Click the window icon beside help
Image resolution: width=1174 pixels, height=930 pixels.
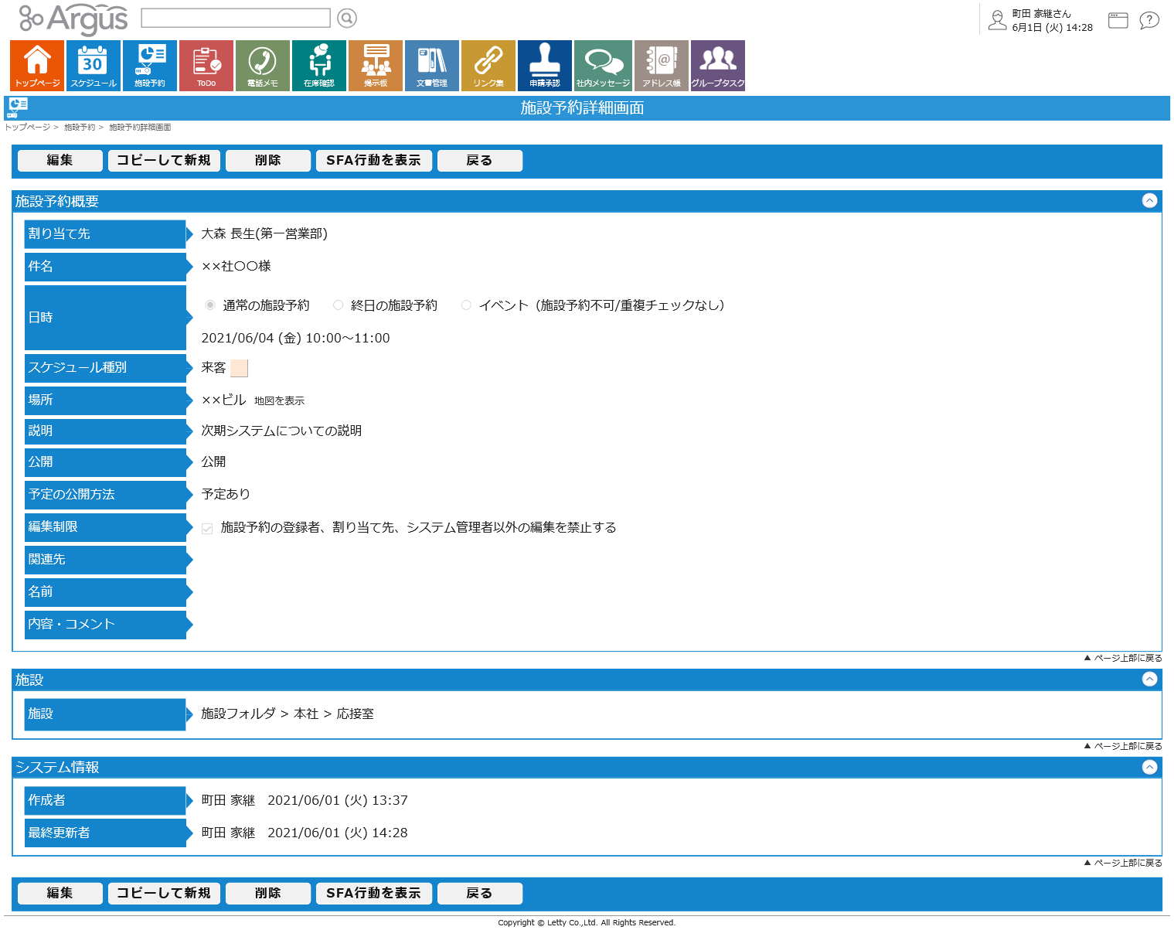(x=1118, y=20)
